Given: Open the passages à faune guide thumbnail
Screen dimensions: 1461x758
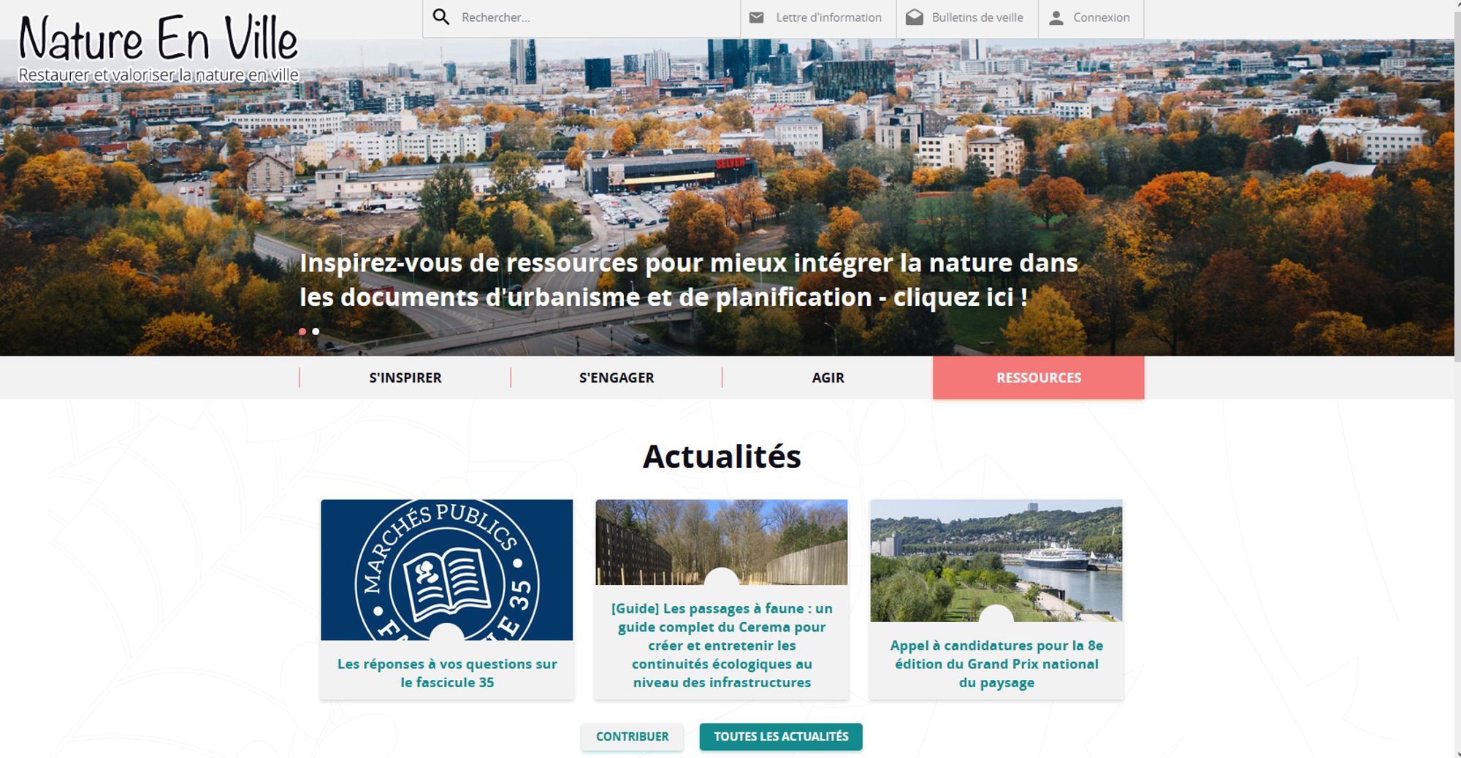Looking at the screenshot, I should coord(722,542).
